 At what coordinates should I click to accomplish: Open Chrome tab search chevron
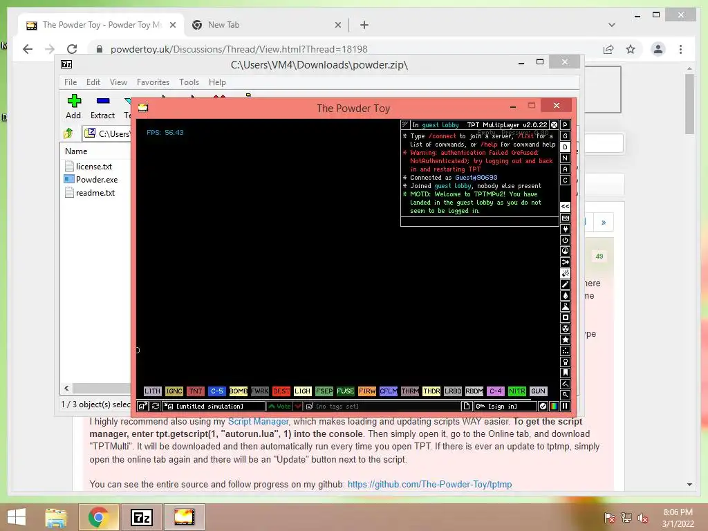click(611, 25)
